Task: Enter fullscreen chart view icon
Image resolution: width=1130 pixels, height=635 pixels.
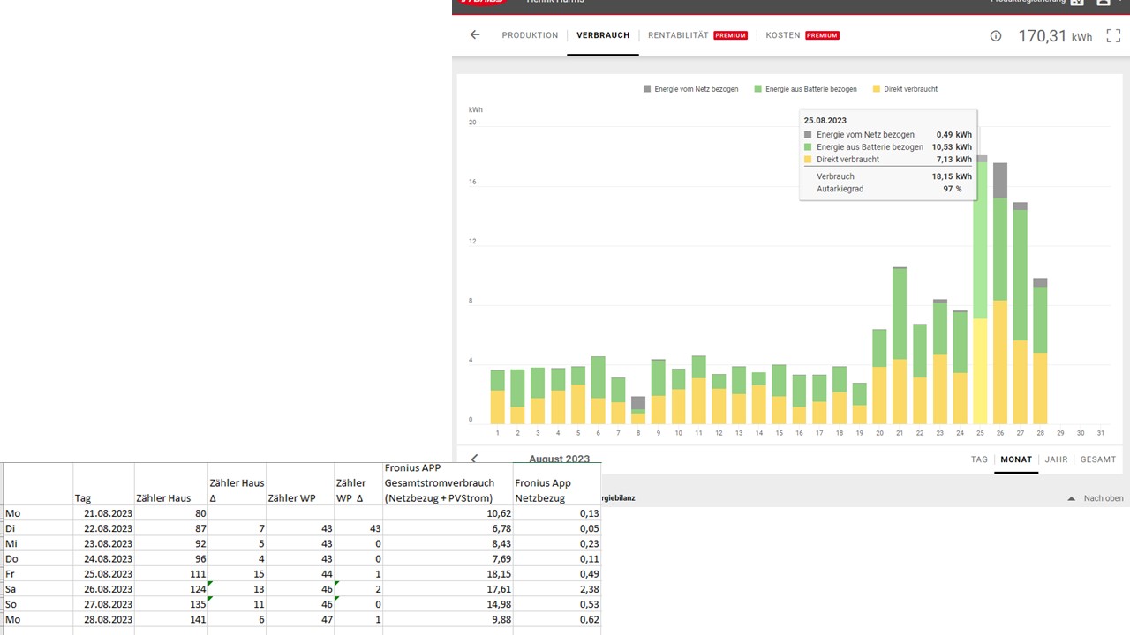Action: point(1113,36)
